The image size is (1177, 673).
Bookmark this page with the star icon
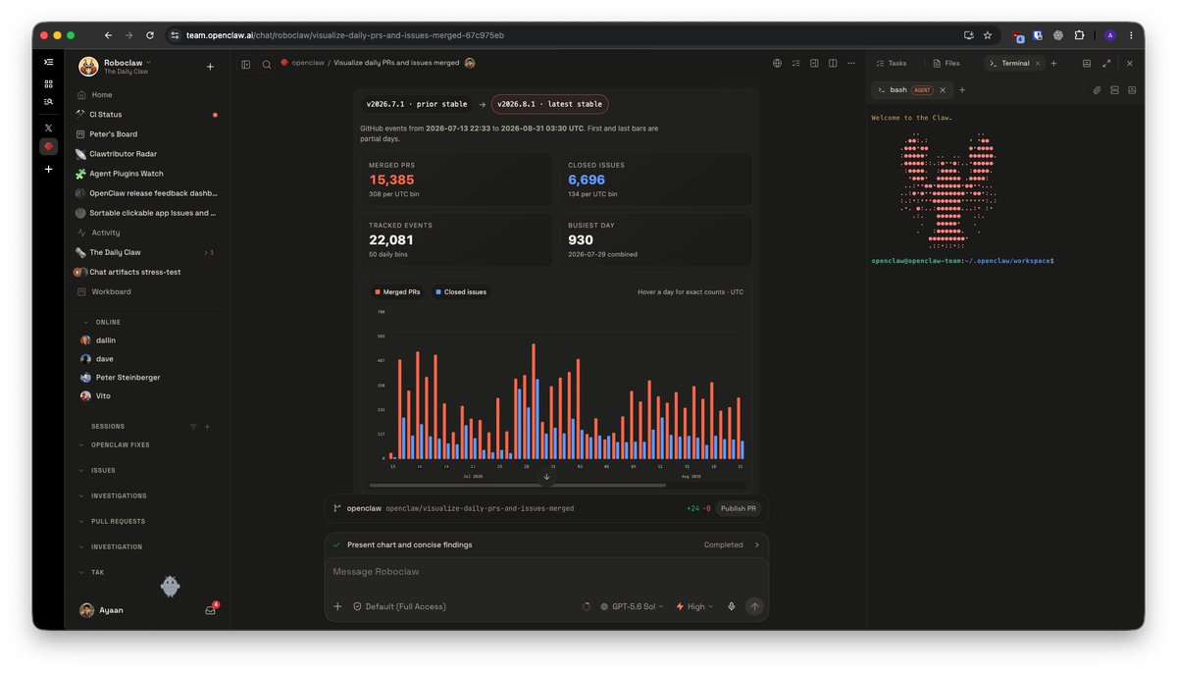pos(988,35)
